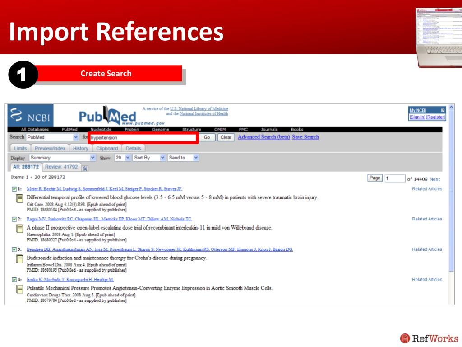
Task: Open authors link Iizuka K, Machida T
Action: (70, 279)
